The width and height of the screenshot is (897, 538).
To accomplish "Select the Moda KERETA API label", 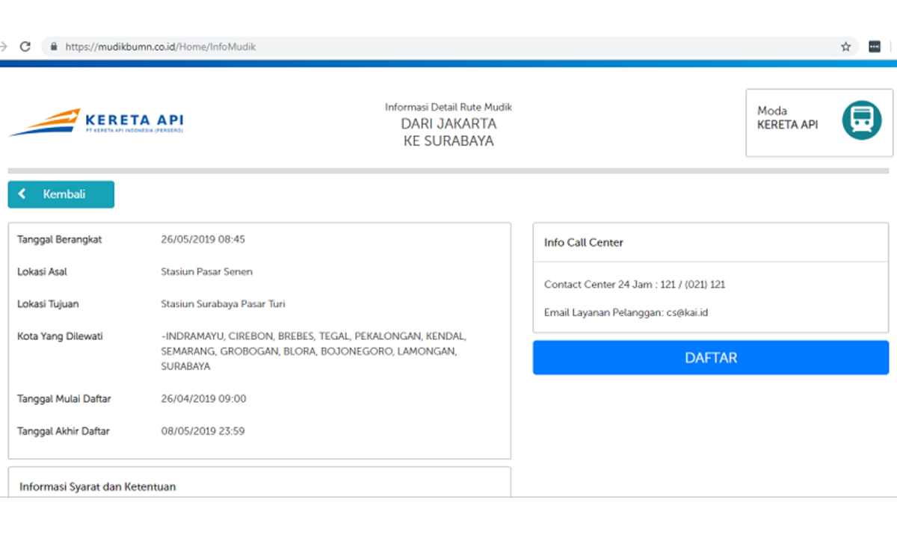I will pos(787,118).
